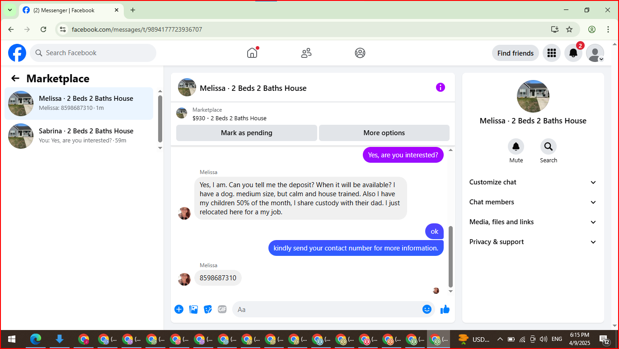Install app icon in address bar
This screenshot has width=619, height=349.
tap(555, 29)
